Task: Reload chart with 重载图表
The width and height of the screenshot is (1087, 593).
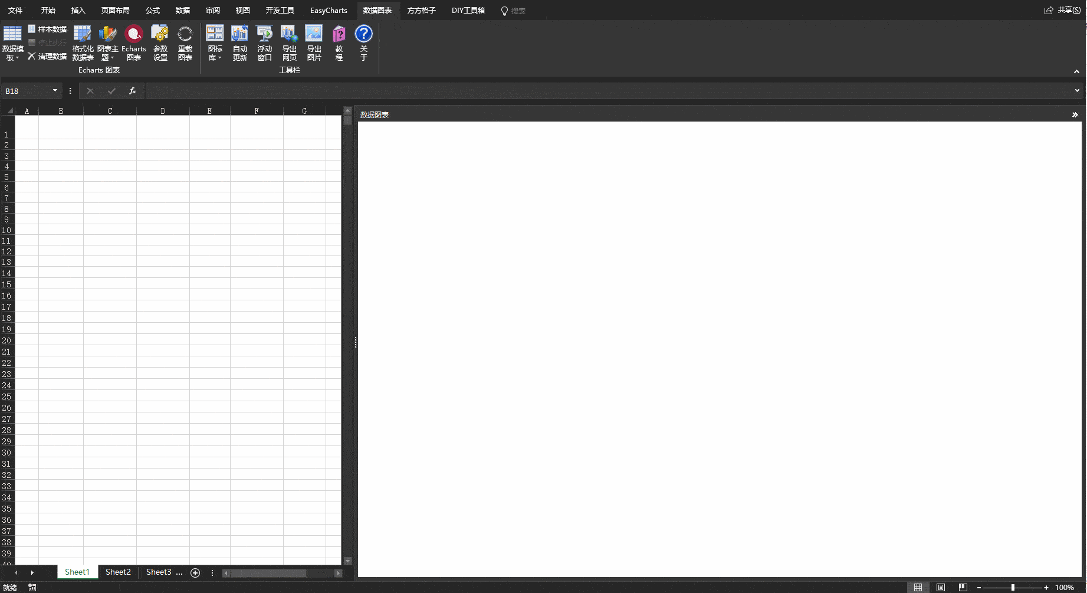Action: pos(185,42)
